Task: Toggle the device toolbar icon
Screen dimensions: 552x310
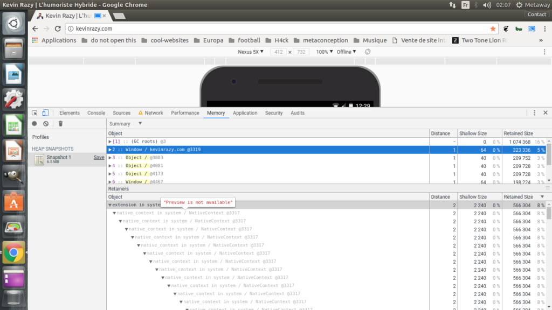Action: coord(45,113)
